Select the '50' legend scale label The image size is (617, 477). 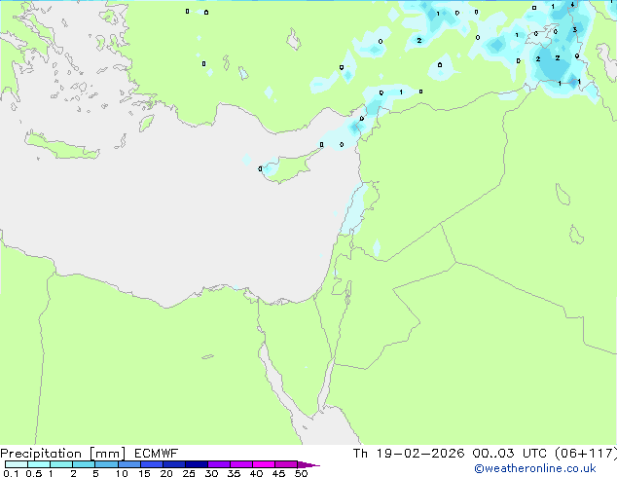tap(301, 473)
